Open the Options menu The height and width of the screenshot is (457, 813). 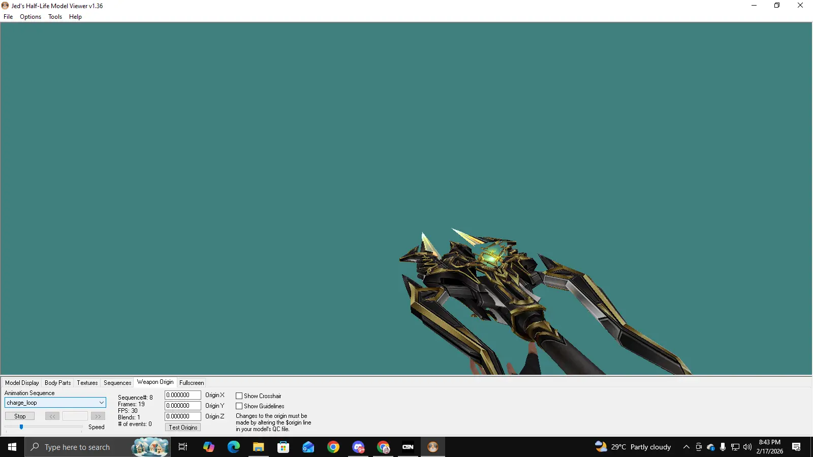30,17
